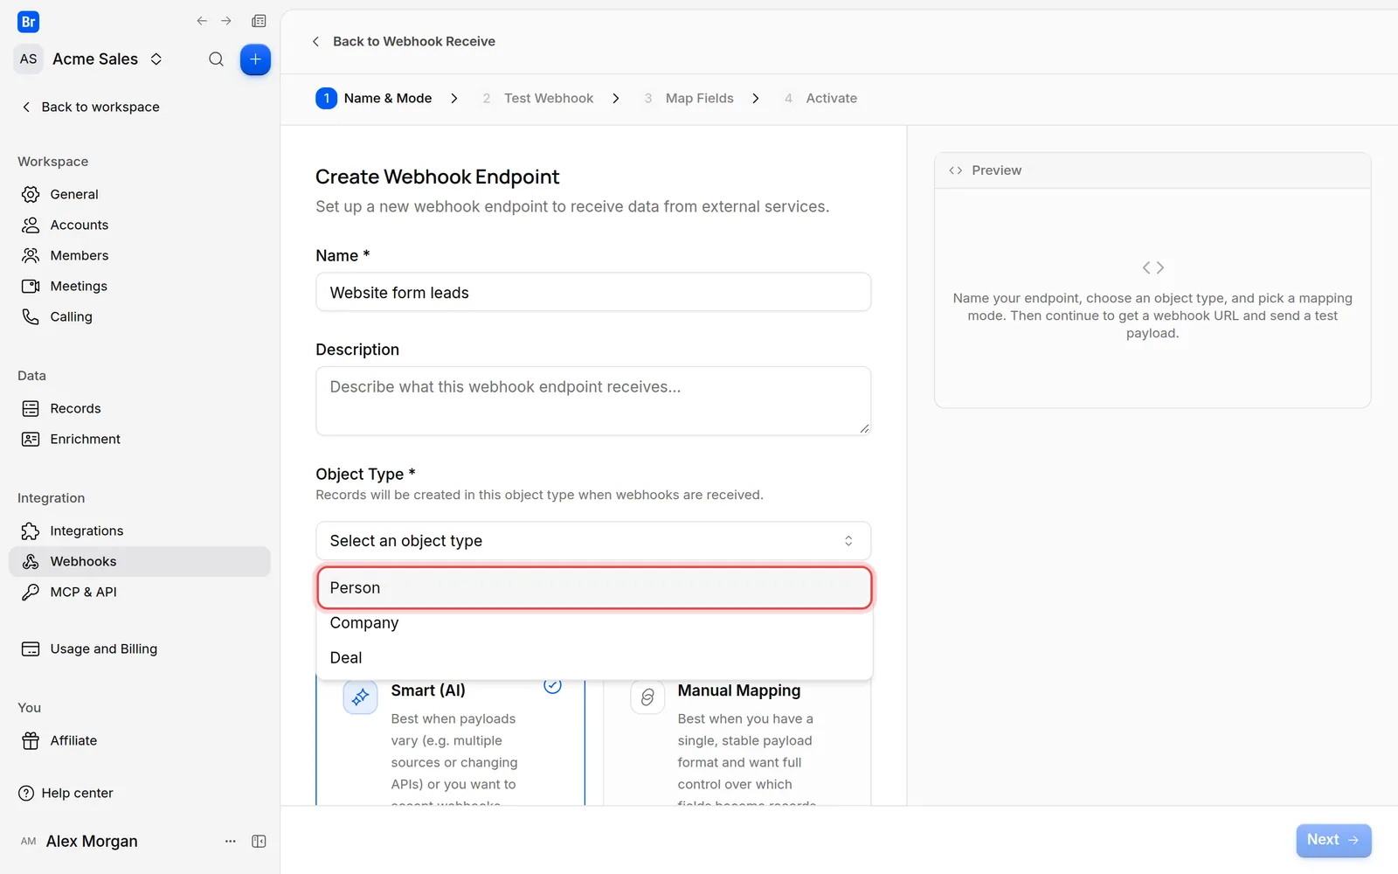Viewport: 1398px width, 874px height.
Task: Go to Members settings
Action: pyautogui.click(x=140, y=255)
